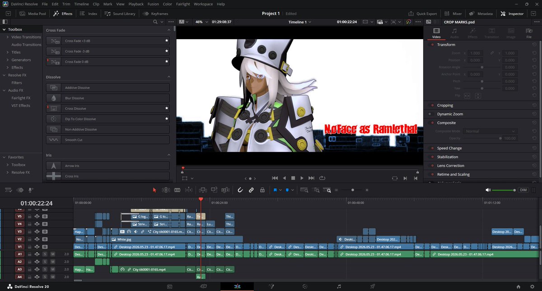Viewport: 542px width, 291px height.
Task: Click Quick Export button
Action: pyautogui.click(x=423, y=14)
